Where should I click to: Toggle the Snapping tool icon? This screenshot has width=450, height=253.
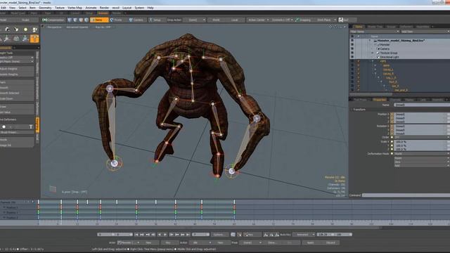click(297, 20)
